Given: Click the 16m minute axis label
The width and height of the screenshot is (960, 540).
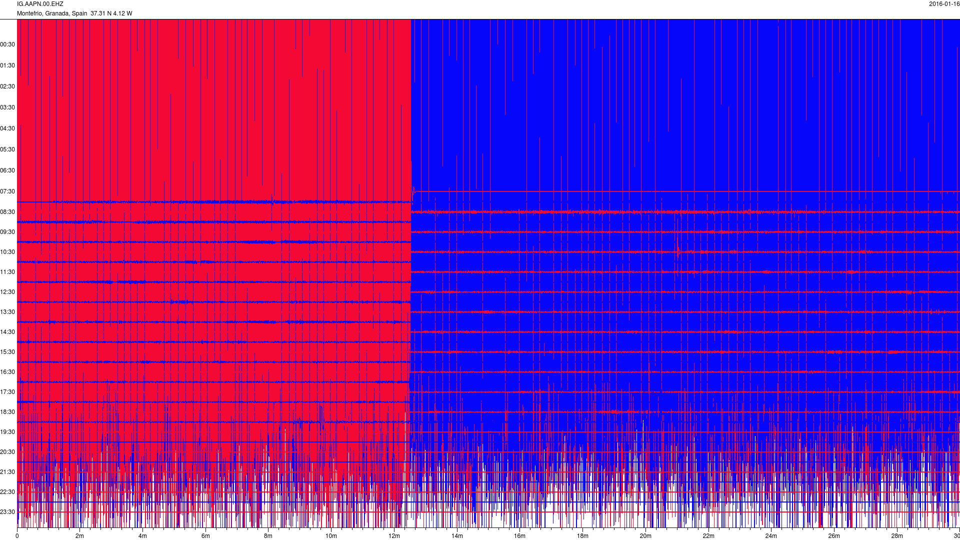Looking at the screenshot, I should click(x=520, y=536).
